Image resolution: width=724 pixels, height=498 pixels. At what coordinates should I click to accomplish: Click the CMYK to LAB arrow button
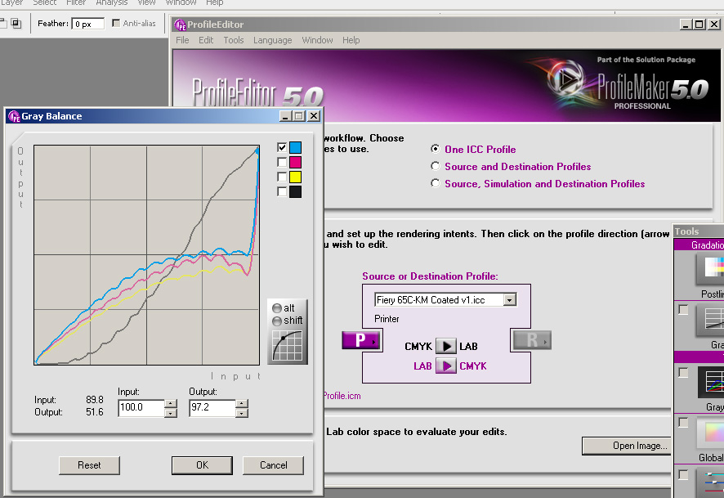click(446, 346)
